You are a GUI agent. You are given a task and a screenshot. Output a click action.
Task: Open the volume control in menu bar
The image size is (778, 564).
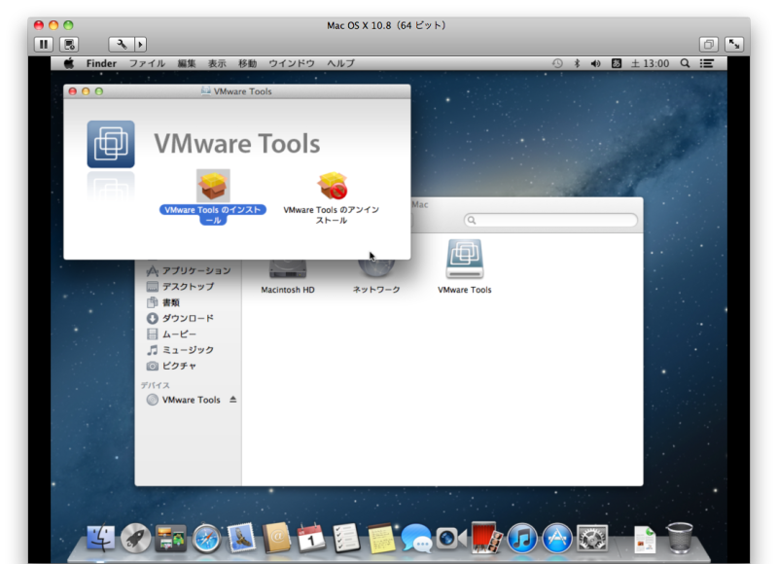coord(596,63)
